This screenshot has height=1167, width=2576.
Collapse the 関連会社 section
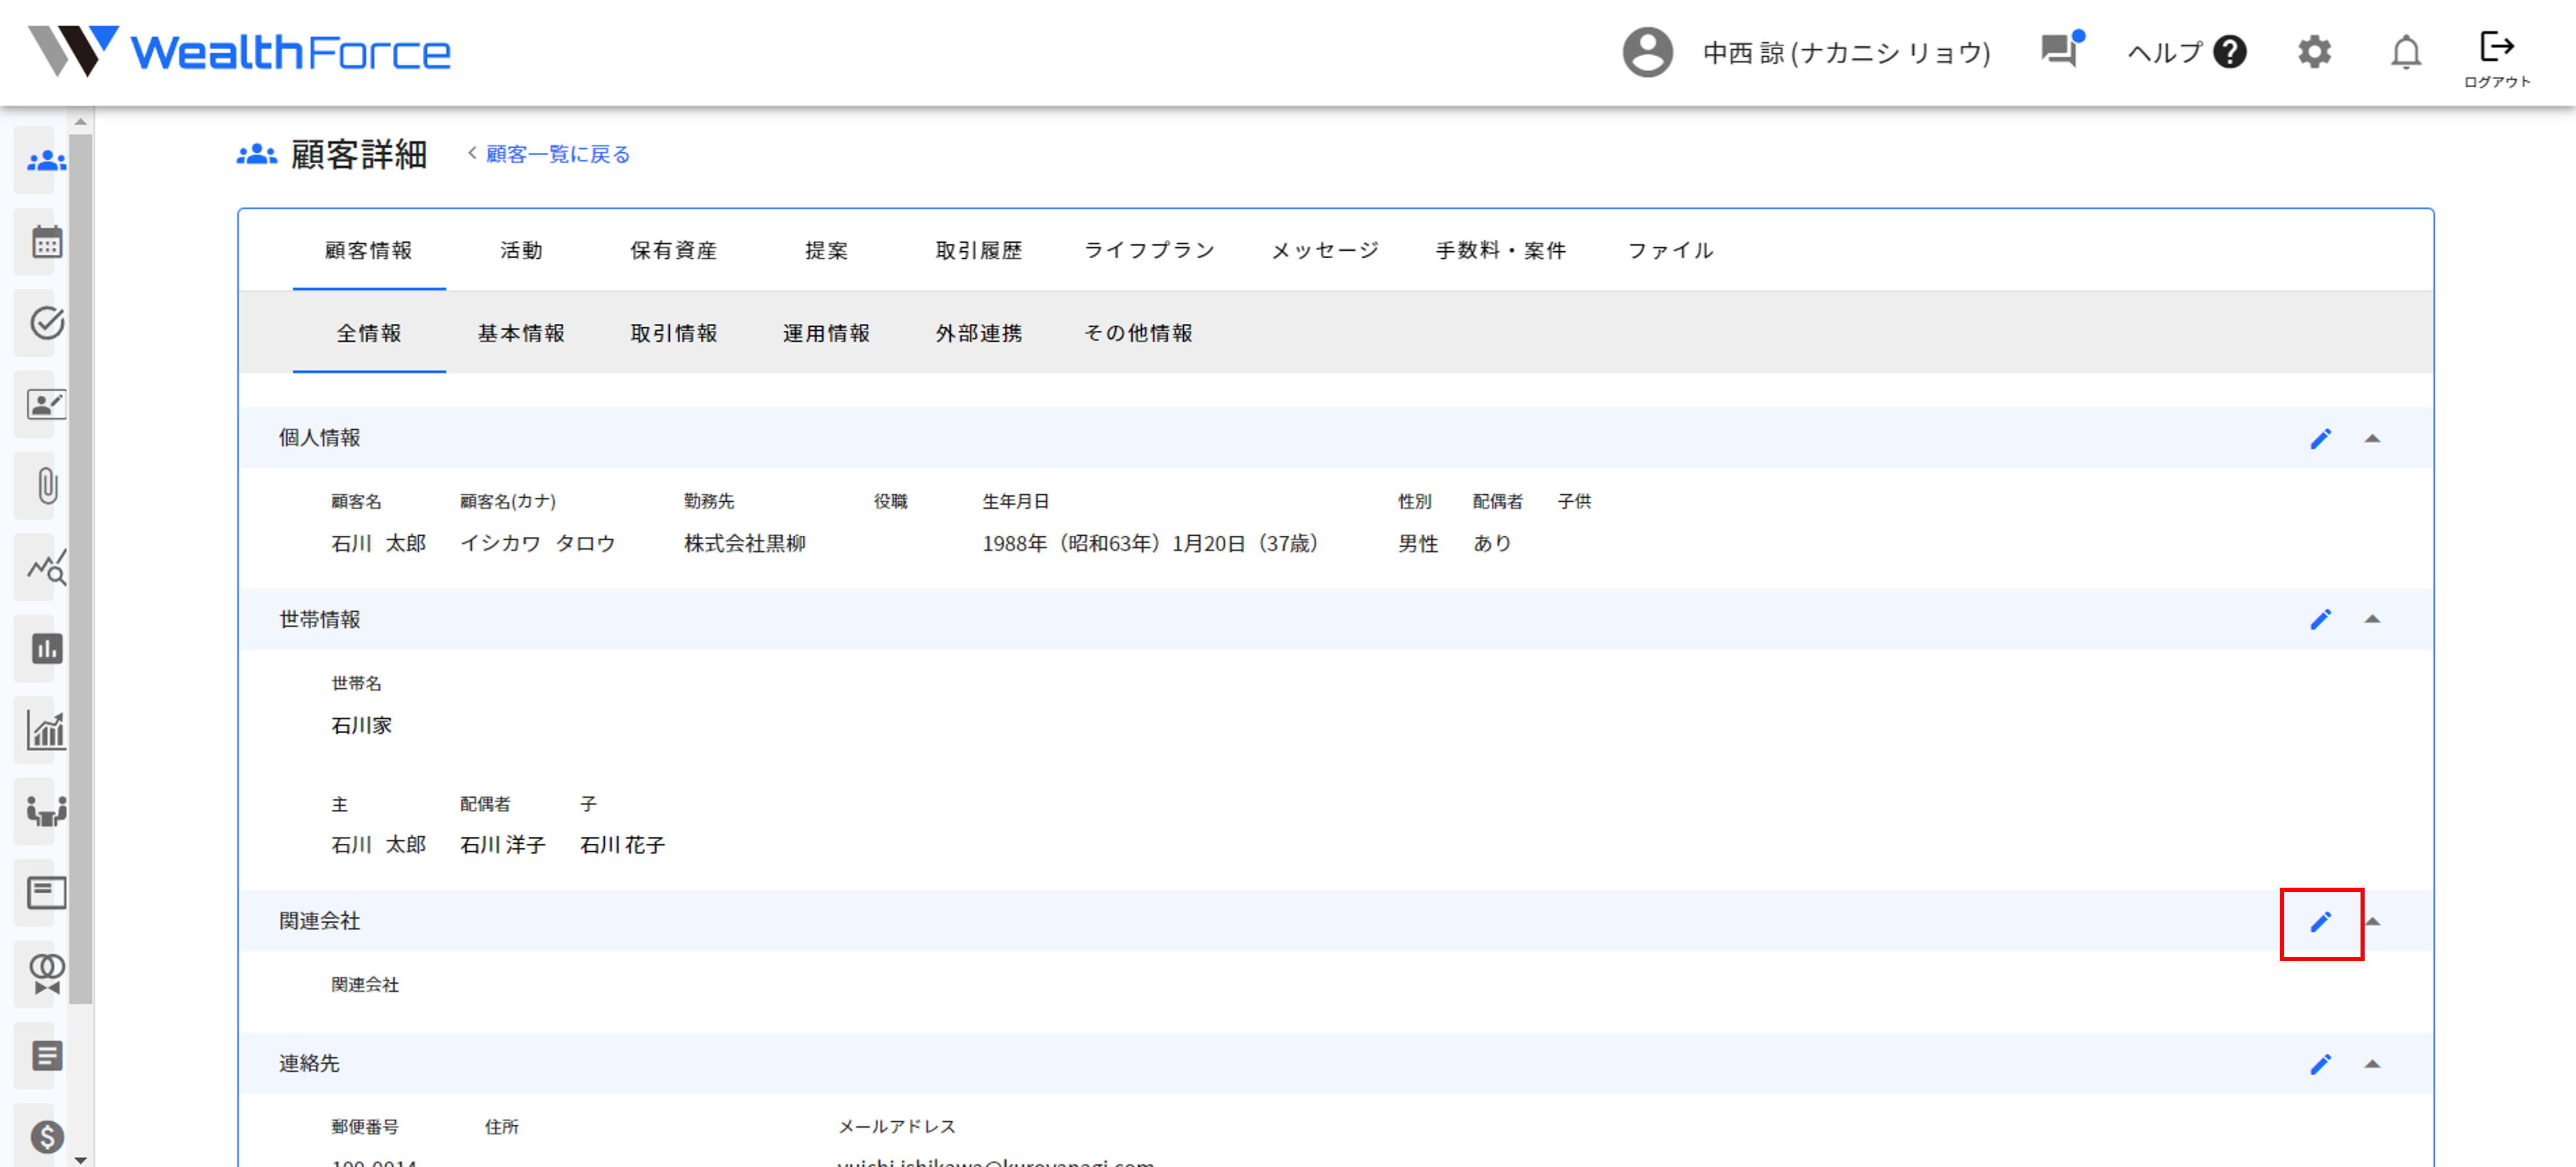(x=2372, y=921)
